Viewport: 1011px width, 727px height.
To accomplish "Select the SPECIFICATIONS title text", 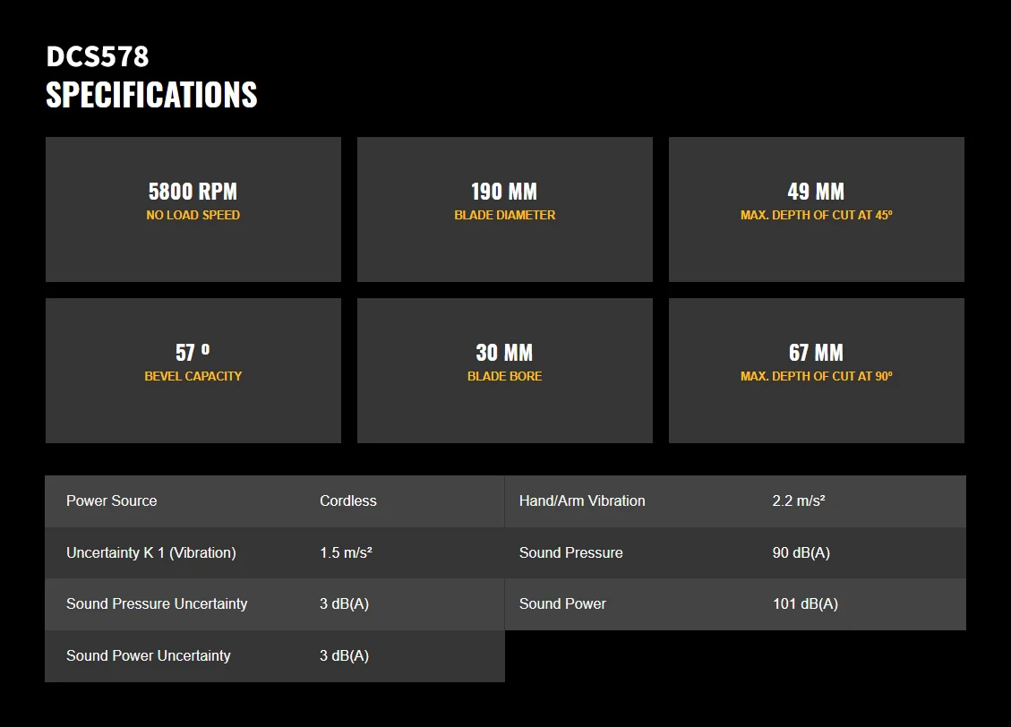I will tap(151, 95).
